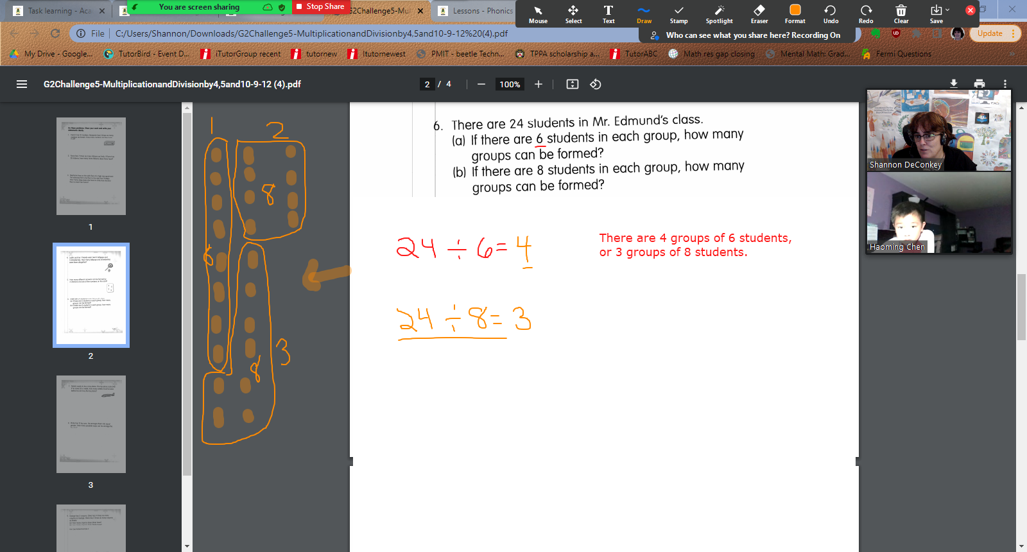The width and height of the screenshot is (1027, 552).
Task: Open iTutorGroup recent bookmark
Action: coord(241,54)
